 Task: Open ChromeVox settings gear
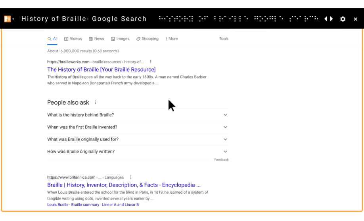[343, 19]
